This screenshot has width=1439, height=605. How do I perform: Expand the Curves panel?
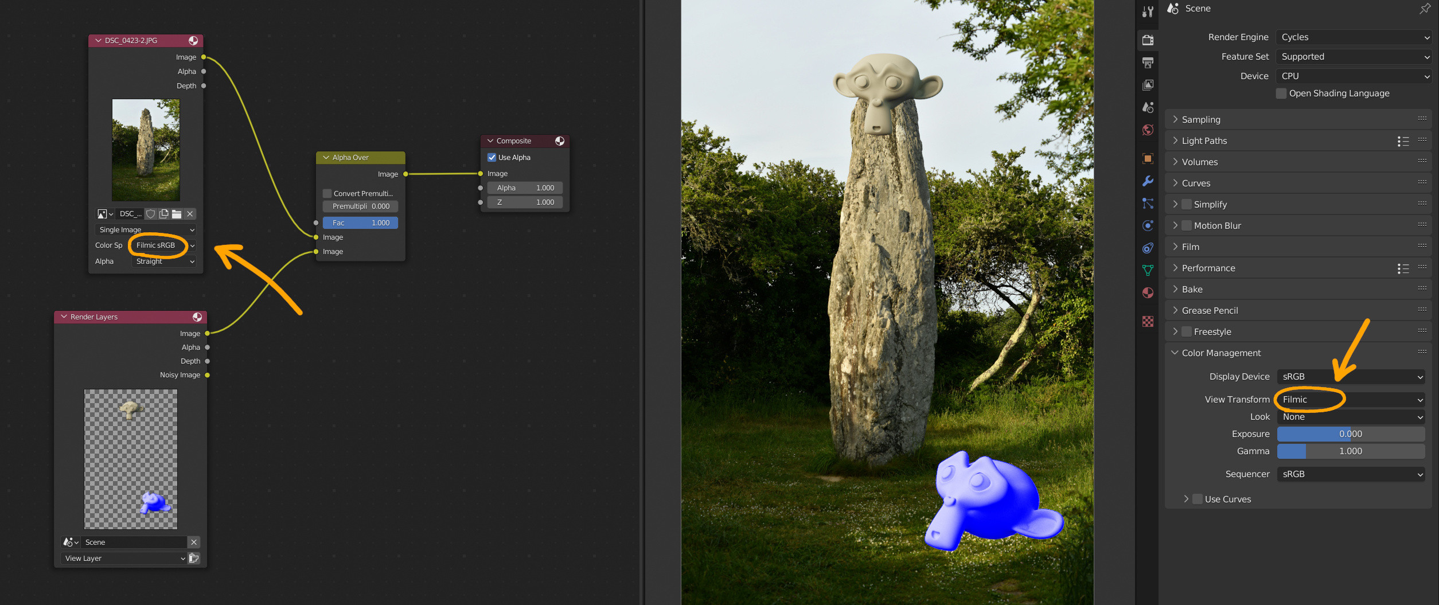pyautogui.click(x=1298, y=184)
